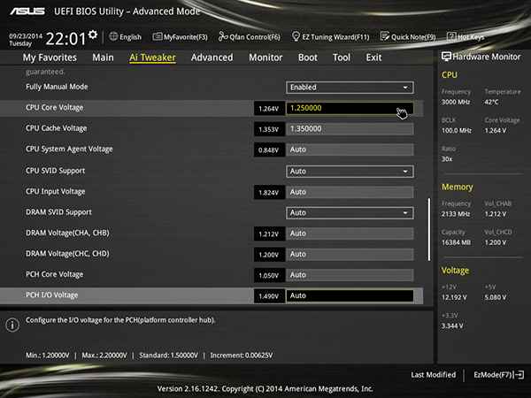
Task: Open Quick Note(F9) label
Action: 413,37
